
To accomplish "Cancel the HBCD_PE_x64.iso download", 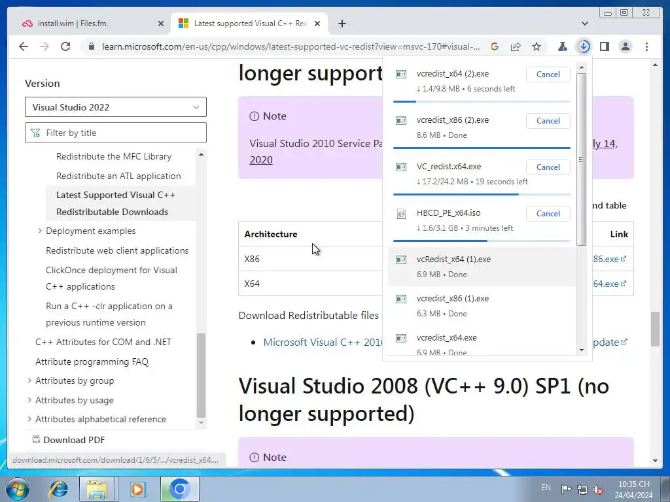I will [548, 214].
